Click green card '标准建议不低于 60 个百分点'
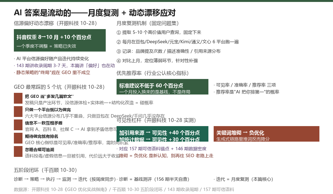Image resolution: width=333 pixels, height=194 pixels. coord(162,87)
